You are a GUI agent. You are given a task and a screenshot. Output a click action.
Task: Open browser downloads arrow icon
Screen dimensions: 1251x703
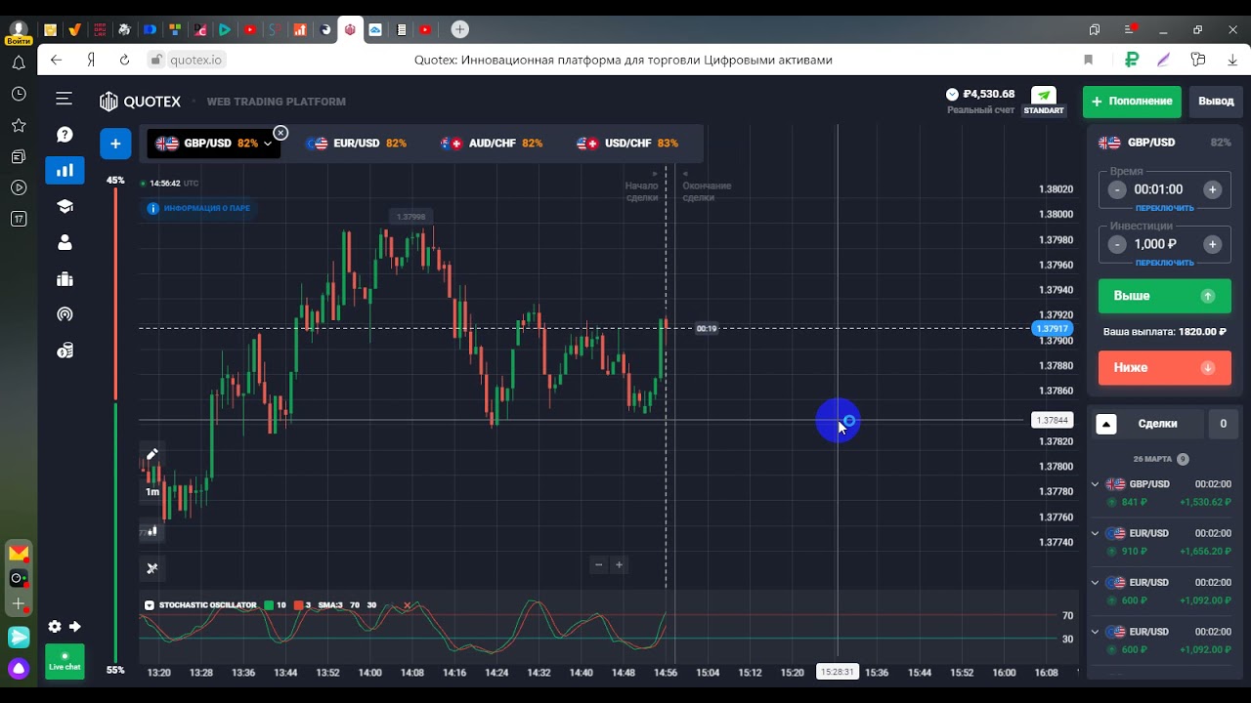pos(1231,61)
